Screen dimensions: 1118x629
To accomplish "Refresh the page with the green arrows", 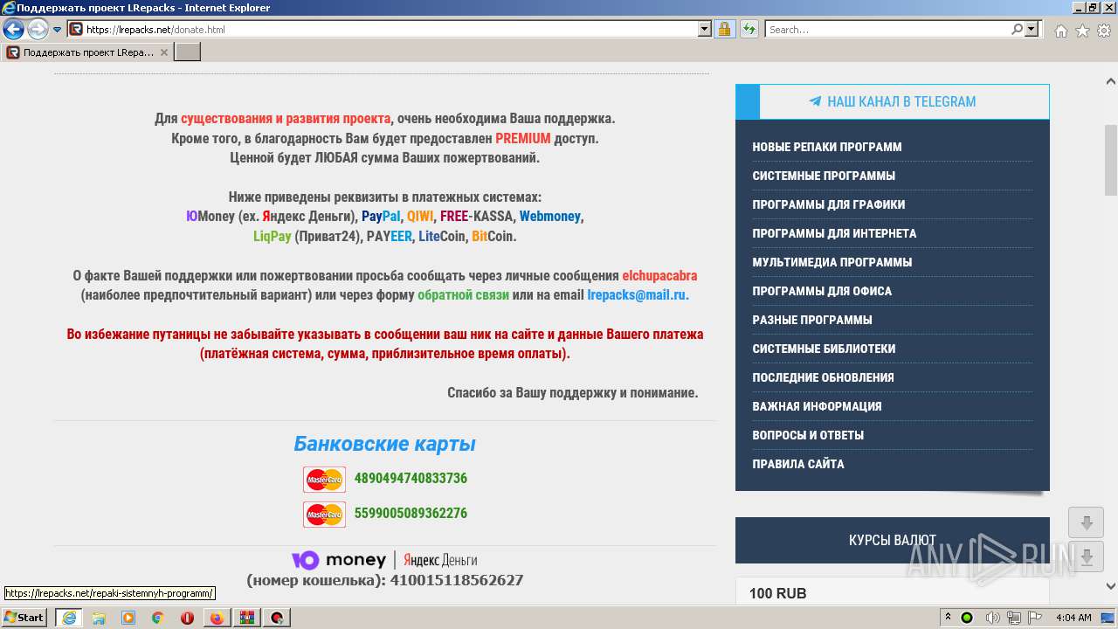I will (749, 29).
